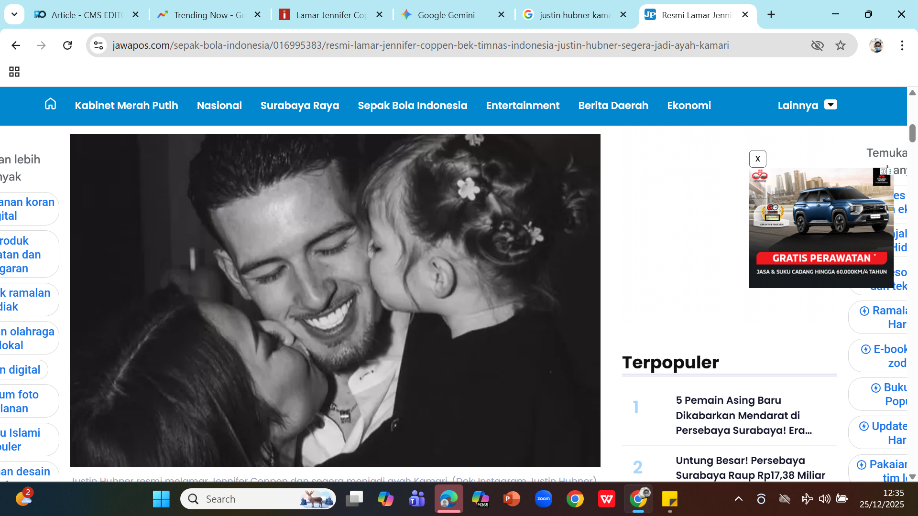Open the Sepak Bola Indonesia menu
The height and width of the screenshot is (516, 918).
[x=412, y=105]
